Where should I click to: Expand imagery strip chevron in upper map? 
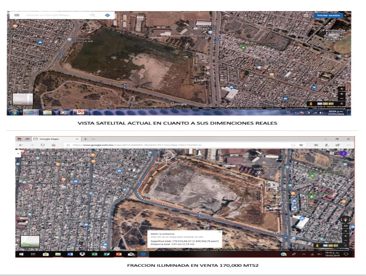341,104
